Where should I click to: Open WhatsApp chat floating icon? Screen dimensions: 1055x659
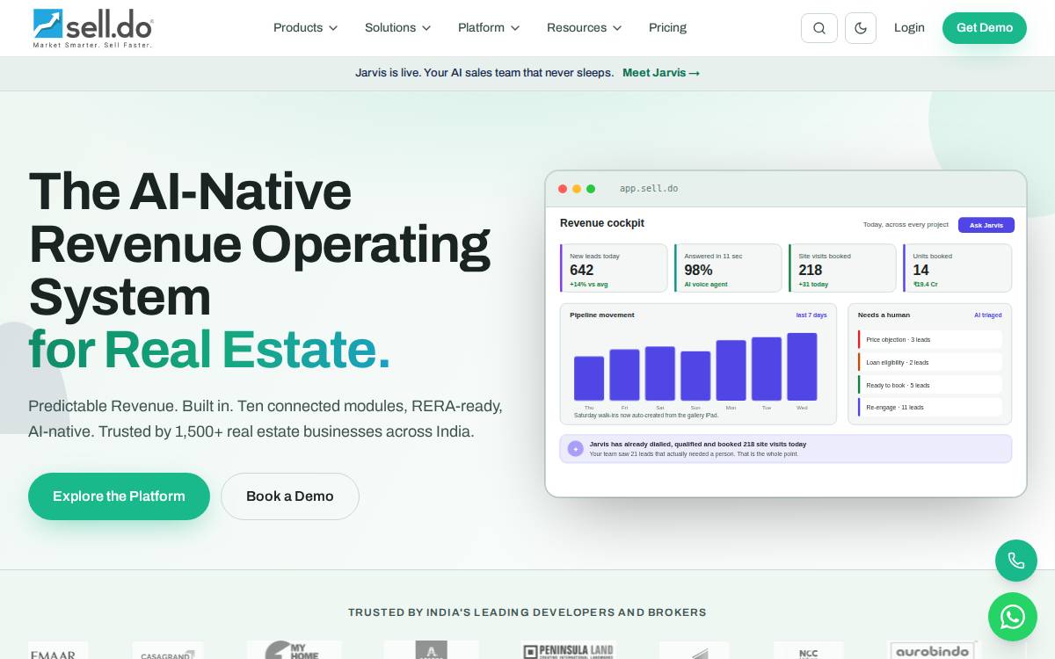pyautogui.click(x=1013, y=617)
